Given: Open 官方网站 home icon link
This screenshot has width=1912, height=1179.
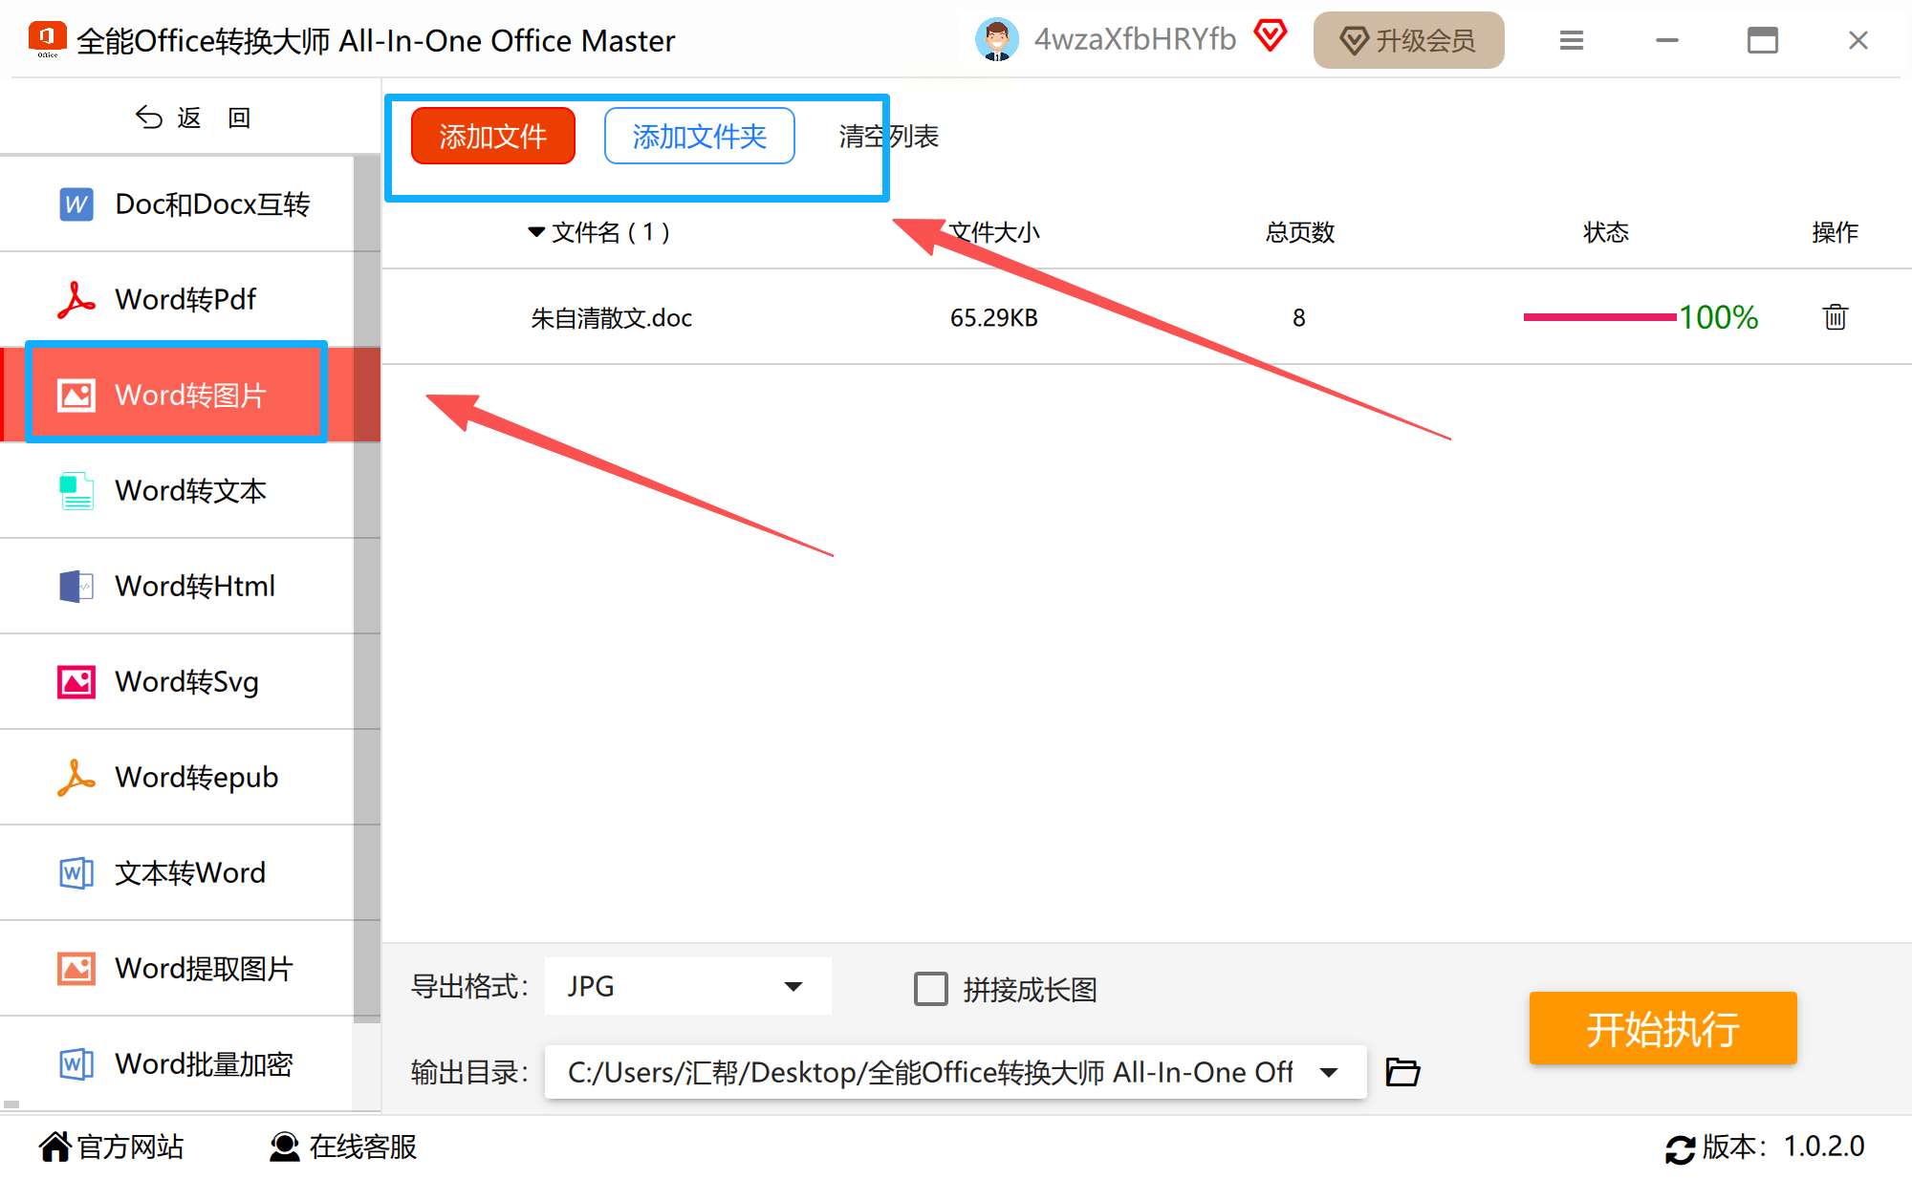Looking at the screenshot, I should (55, 1147).
